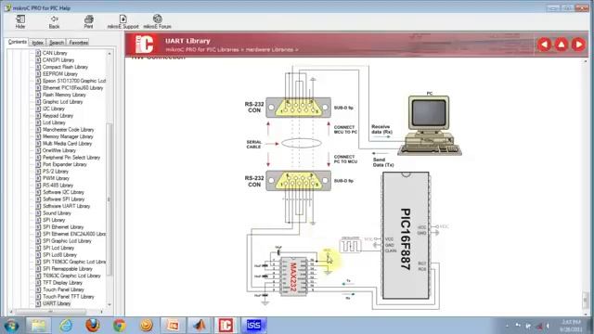Click the Print toolbar icon

point(89,21)
